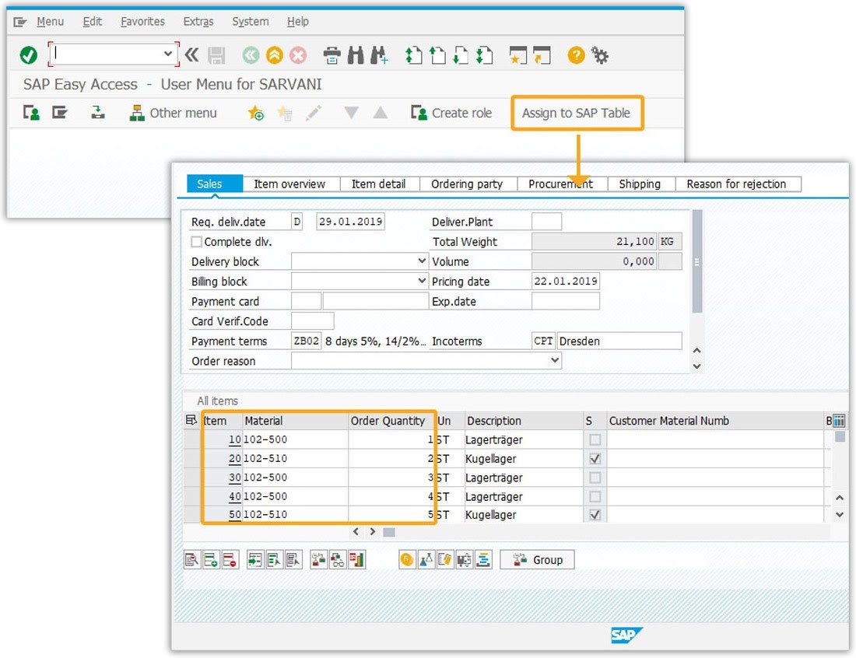Viewport: 856px width, 658px height.
Task: Click the SAP menu icon
Action: [x=59, y=113]
